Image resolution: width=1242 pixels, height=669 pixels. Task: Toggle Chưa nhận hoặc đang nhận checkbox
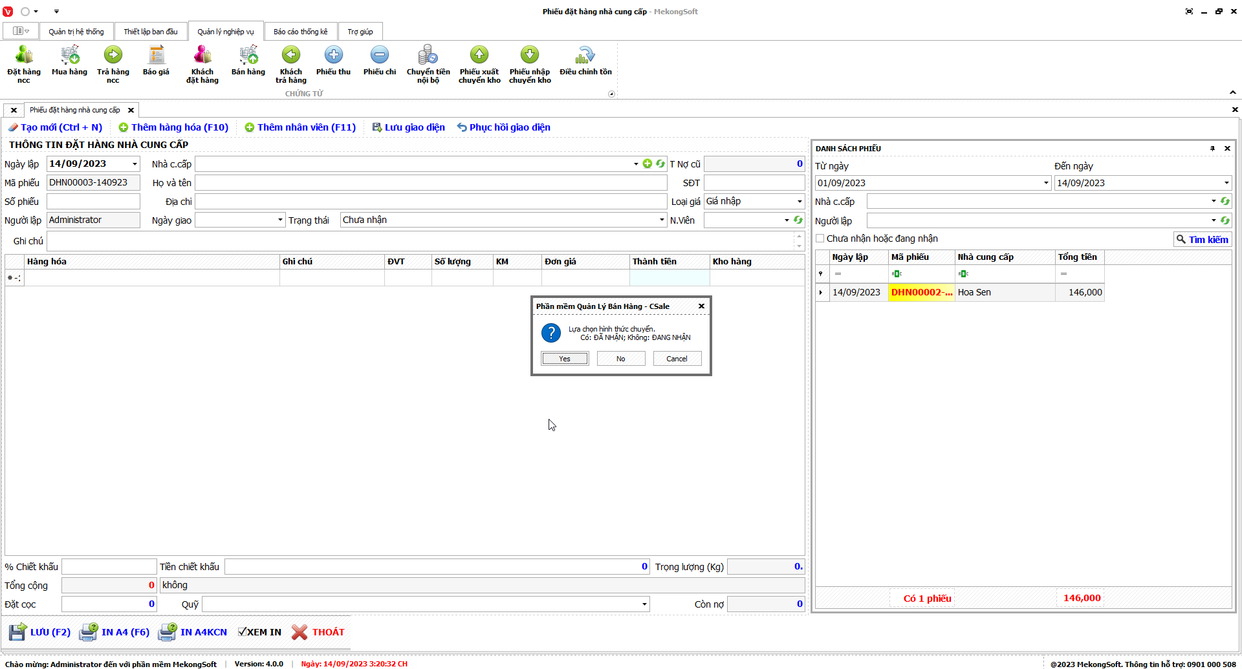[820, 239]
